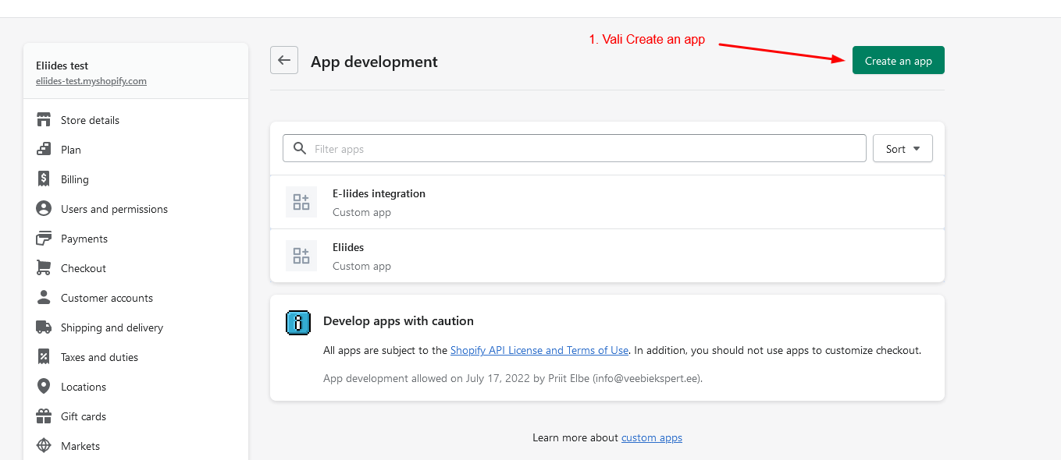Image resolution: width=1061 pixels, height=460 pixels.
Task: Select Taxes and duties in sidebar
Action: 99,357
